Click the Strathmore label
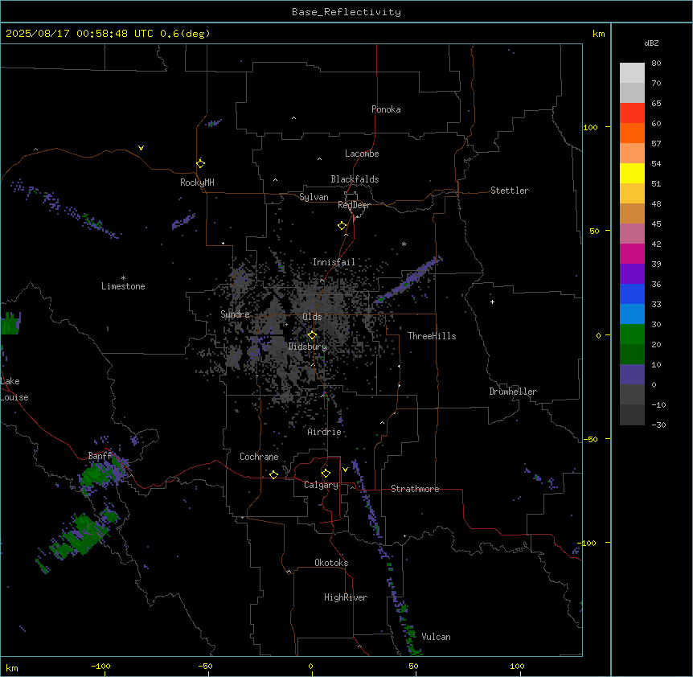 click(415, 489)
